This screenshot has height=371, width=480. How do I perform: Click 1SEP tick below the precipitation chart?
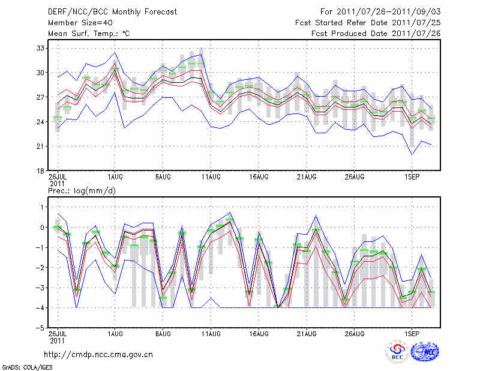[x=412, y=333]
